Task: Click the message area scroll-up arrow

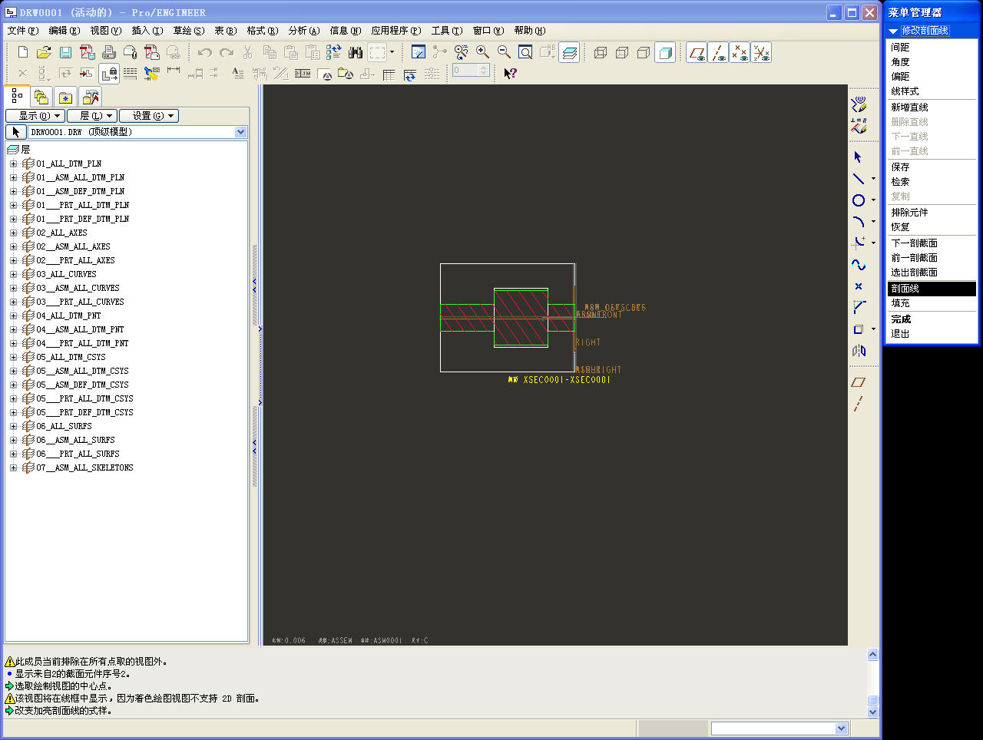Action: coord(872,655)
